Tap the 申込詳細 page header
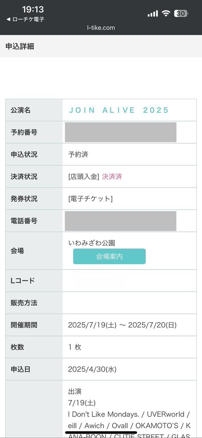Screen dimensions: 202x438 coord(20,46)
